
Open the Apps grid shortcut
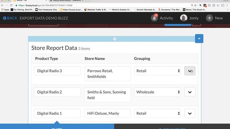[x=5, y=10]
